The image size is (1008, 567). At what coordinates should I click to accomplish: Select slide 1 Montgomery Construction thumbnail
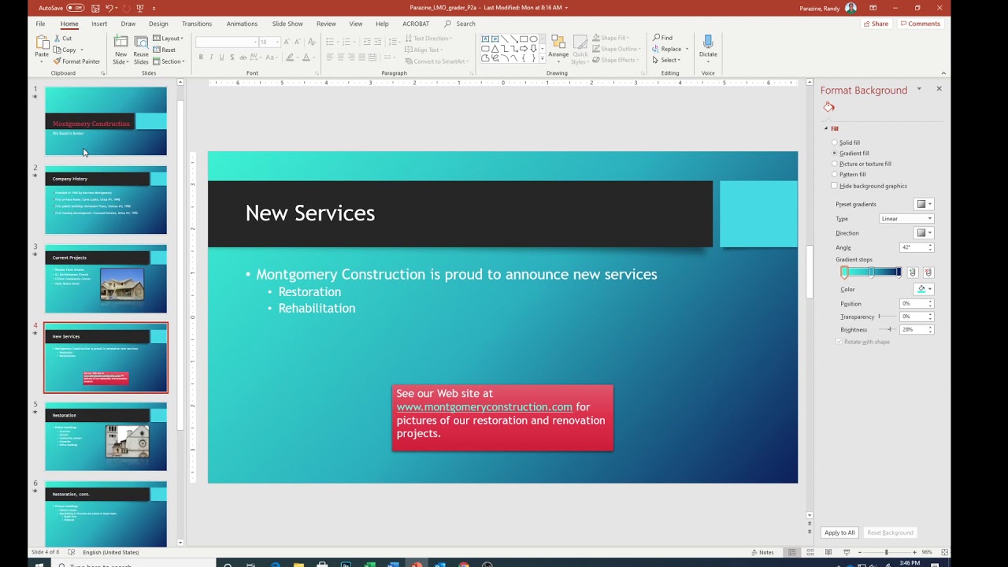click(106, 121)
